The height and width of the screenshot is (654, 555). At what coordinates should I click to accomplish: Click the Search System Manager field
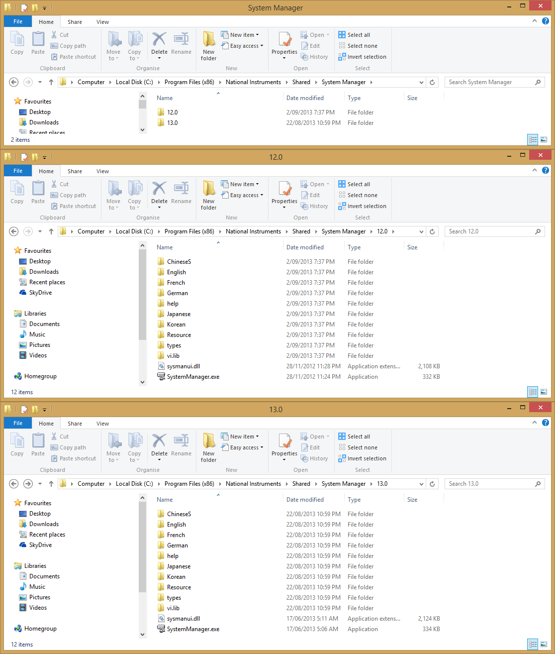[494, 82]
